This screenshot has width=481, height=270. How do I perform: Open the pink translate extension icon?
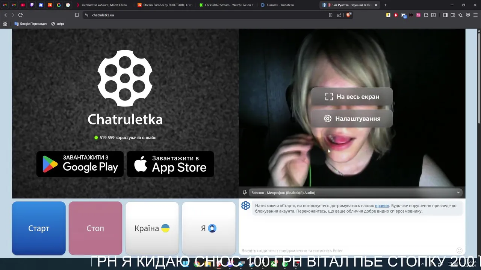tap(418, 15)
